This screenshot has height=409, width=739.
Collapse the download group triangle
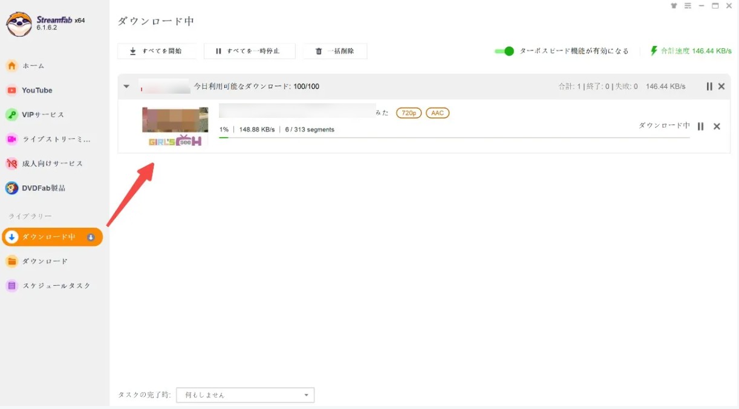[126, 86]
